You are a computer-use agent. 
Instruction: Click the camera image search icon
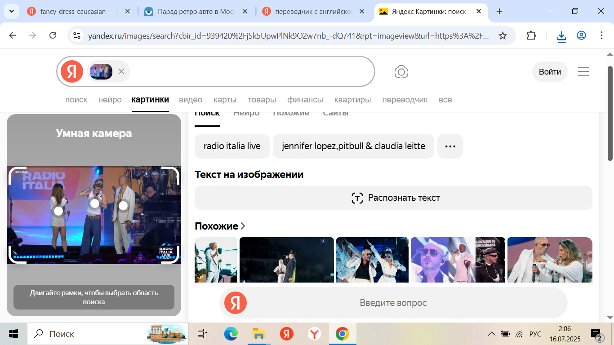tap(401, 72)
